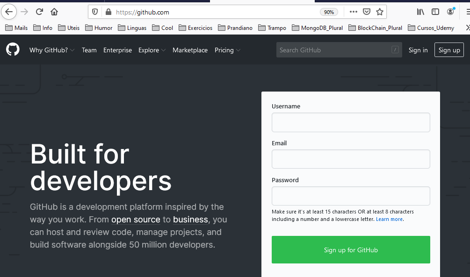Screen dimensions: 470x277
Task: Reload the page with the refresh icon
Action: point(39,12)
